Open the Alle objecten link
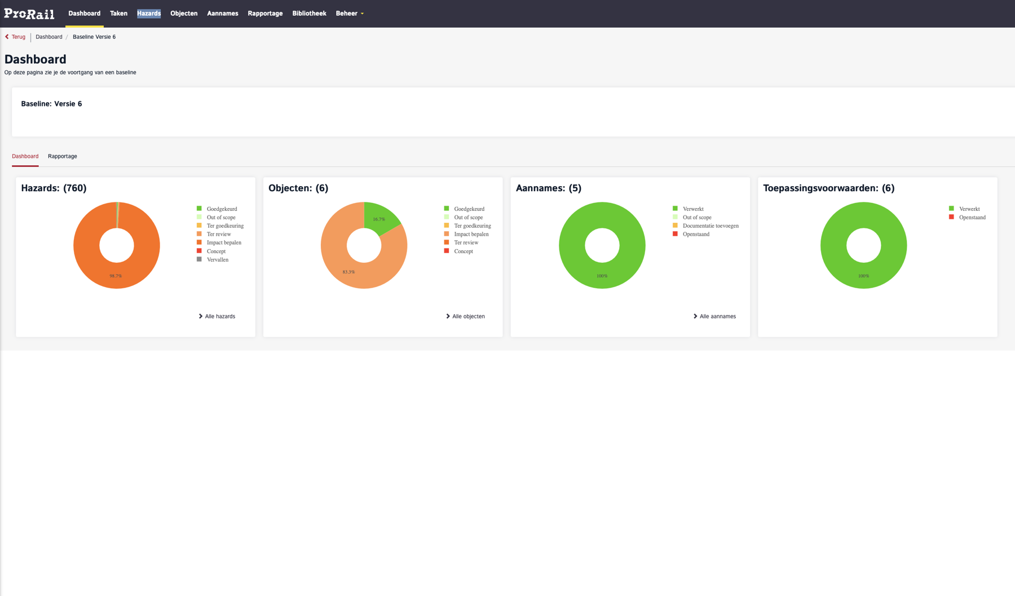Image resolution: width=1015 pixels, height=596 pixels. click(468, 316)
